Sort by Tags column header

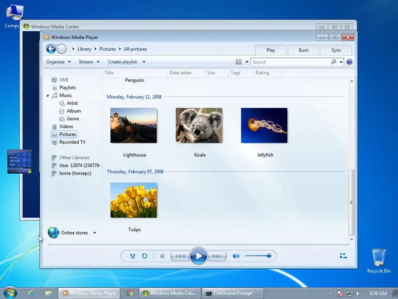pyautogui.click(x=241, y=73)
